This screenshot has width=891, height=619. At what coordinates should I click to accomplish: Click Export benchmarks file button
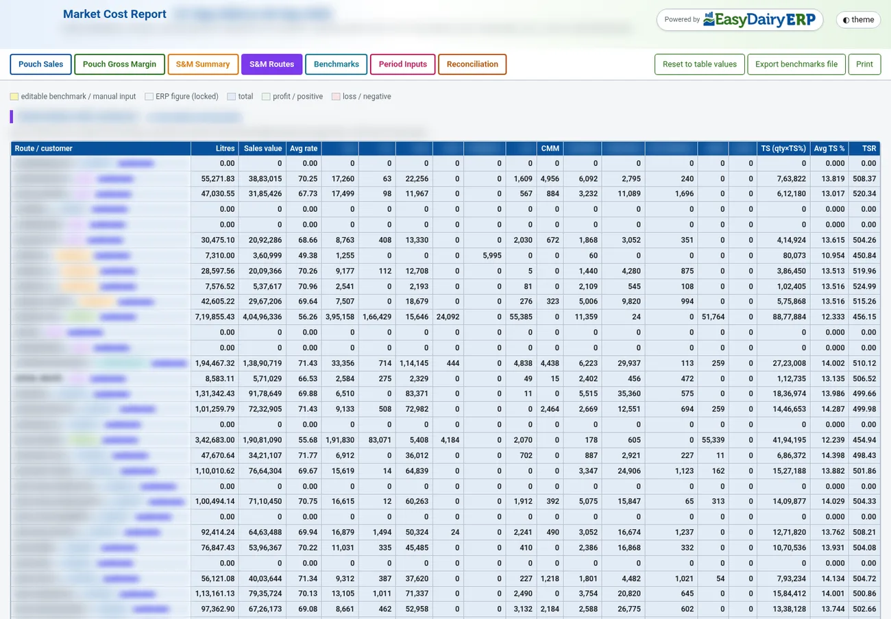click(x=796, y=64)
